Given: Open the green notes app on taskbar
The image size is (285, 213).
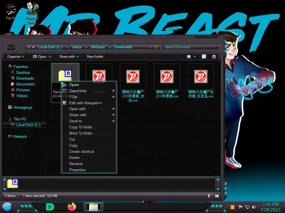Looking at the screenshot, I should tap(50, 207).
